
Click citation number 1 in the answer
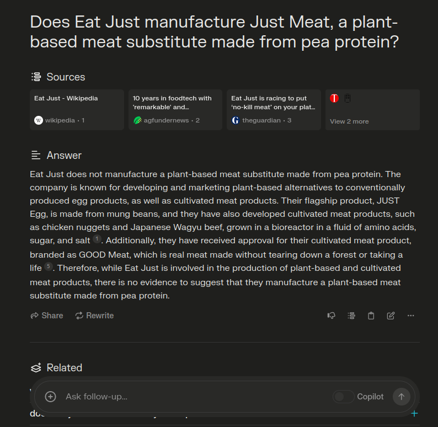pyautogui.click(x=97, y=239)
